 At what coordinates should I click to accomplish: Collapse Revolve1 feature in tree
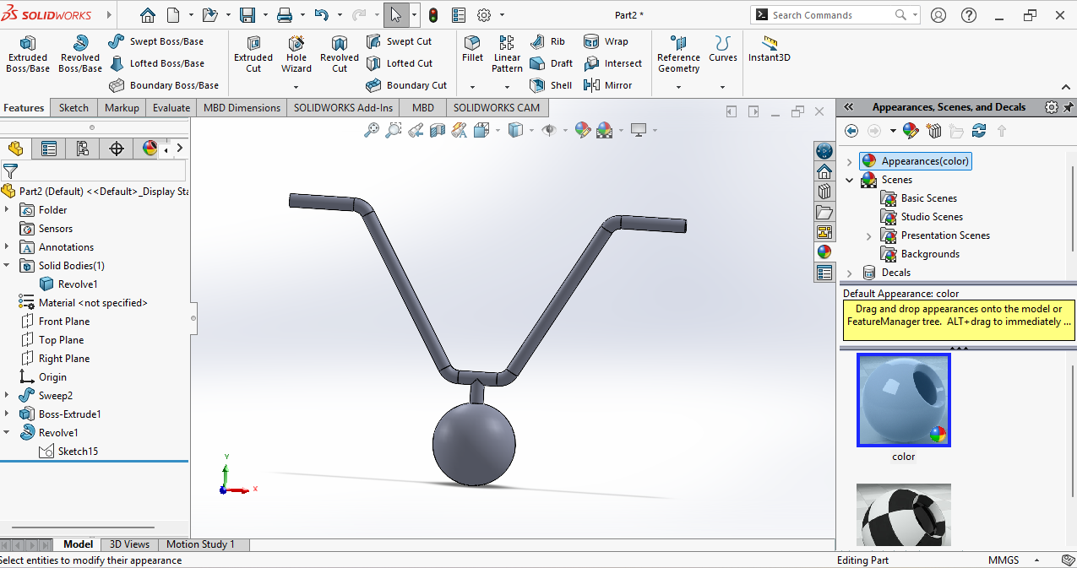[8, 433]
